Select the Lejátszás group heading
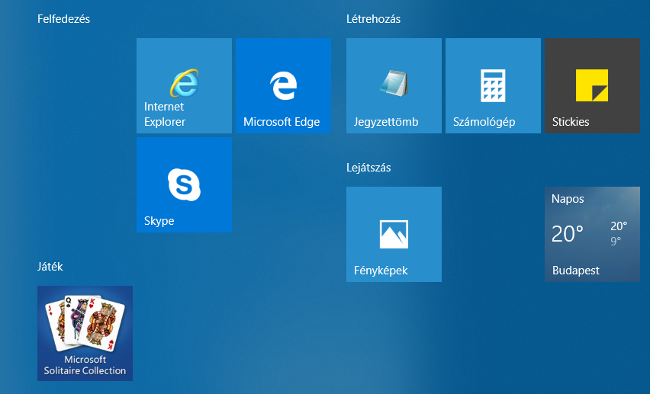This screenshot has width=650, height=394. coord(368,168)
